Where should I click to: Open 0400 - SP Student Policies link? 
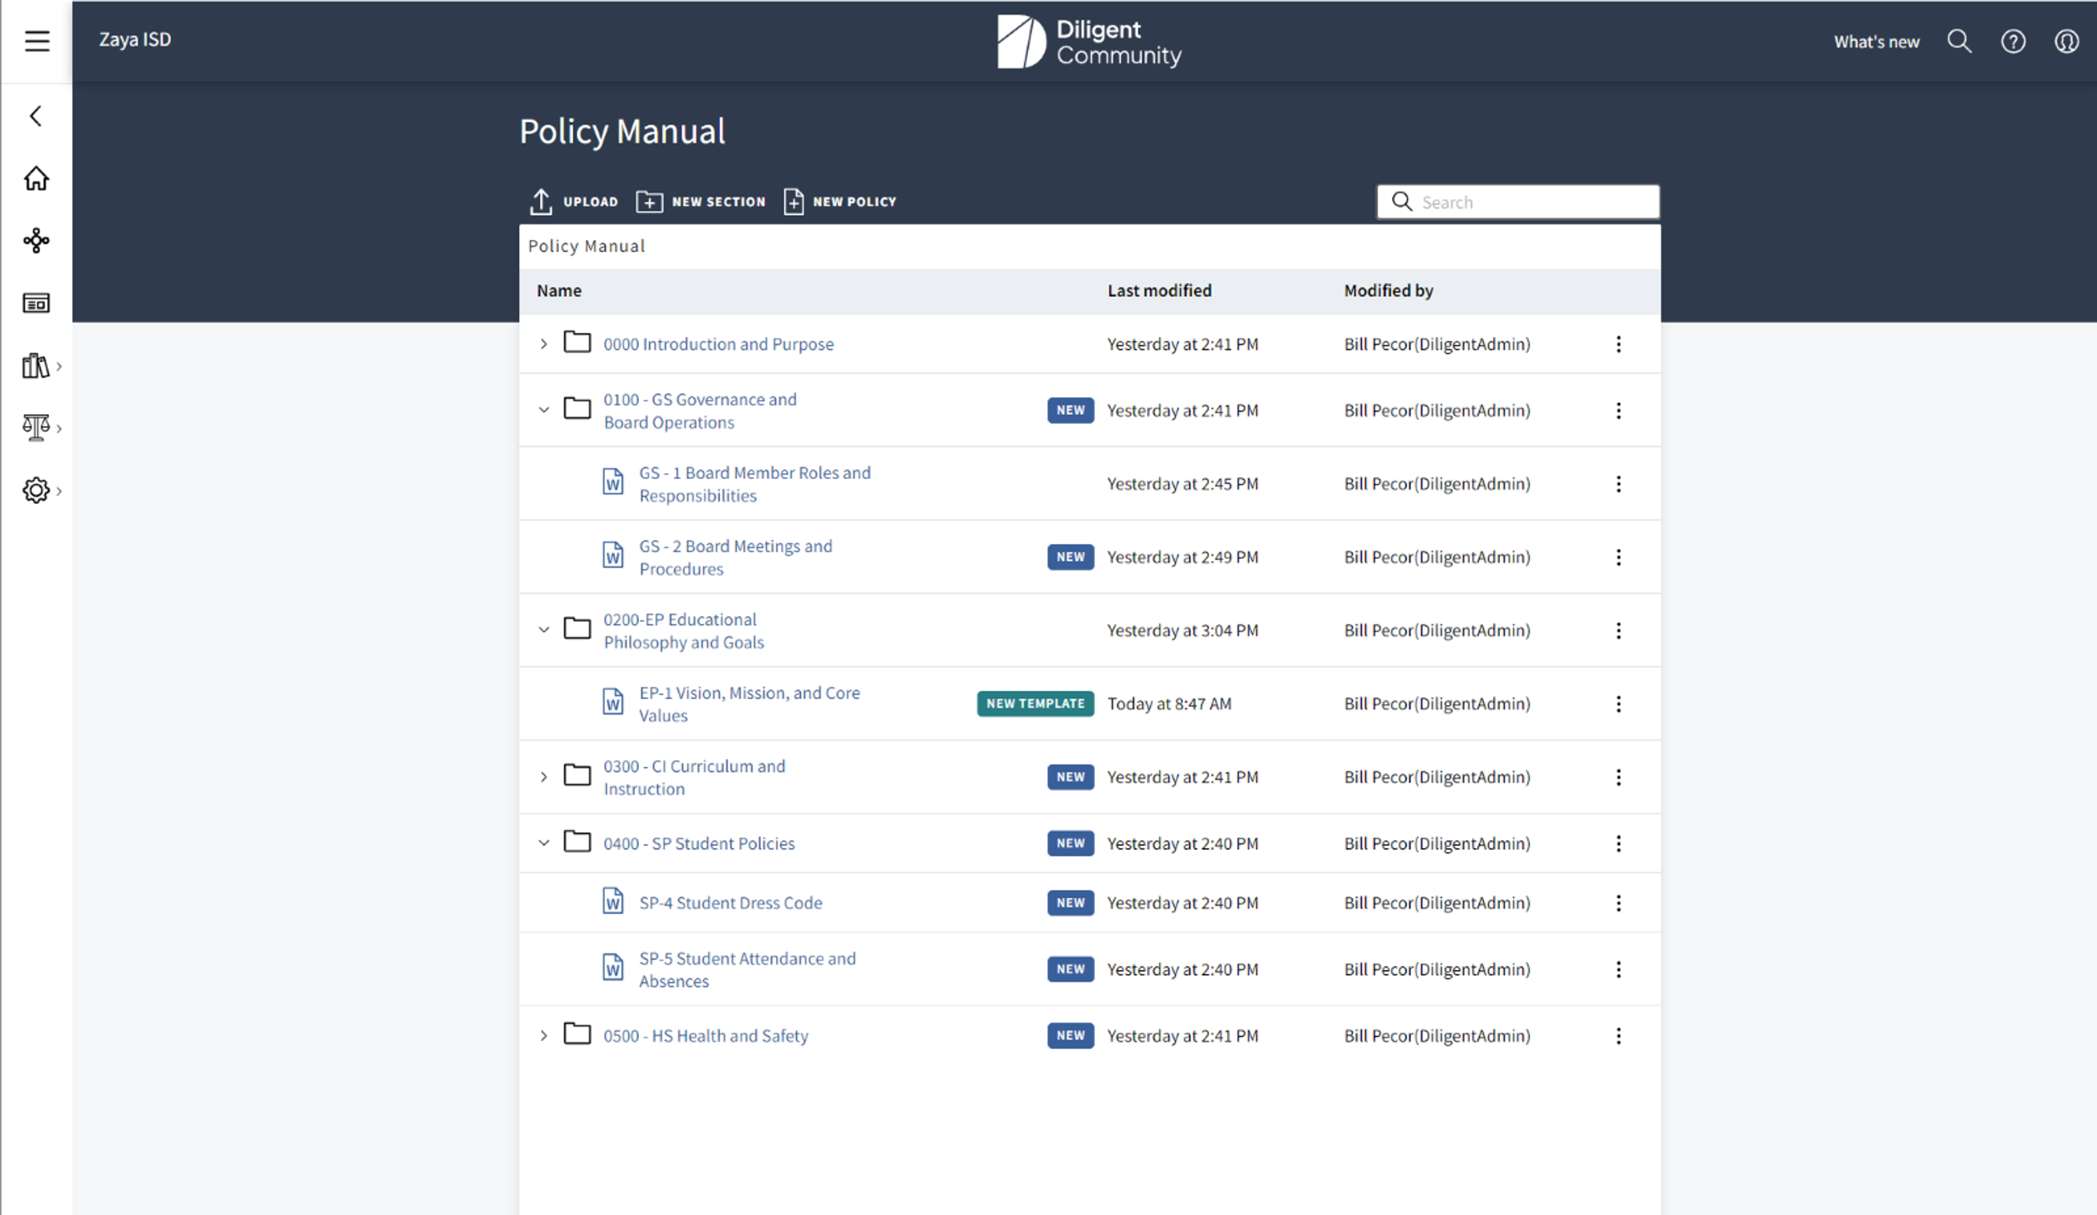click(x=698, y=843)
